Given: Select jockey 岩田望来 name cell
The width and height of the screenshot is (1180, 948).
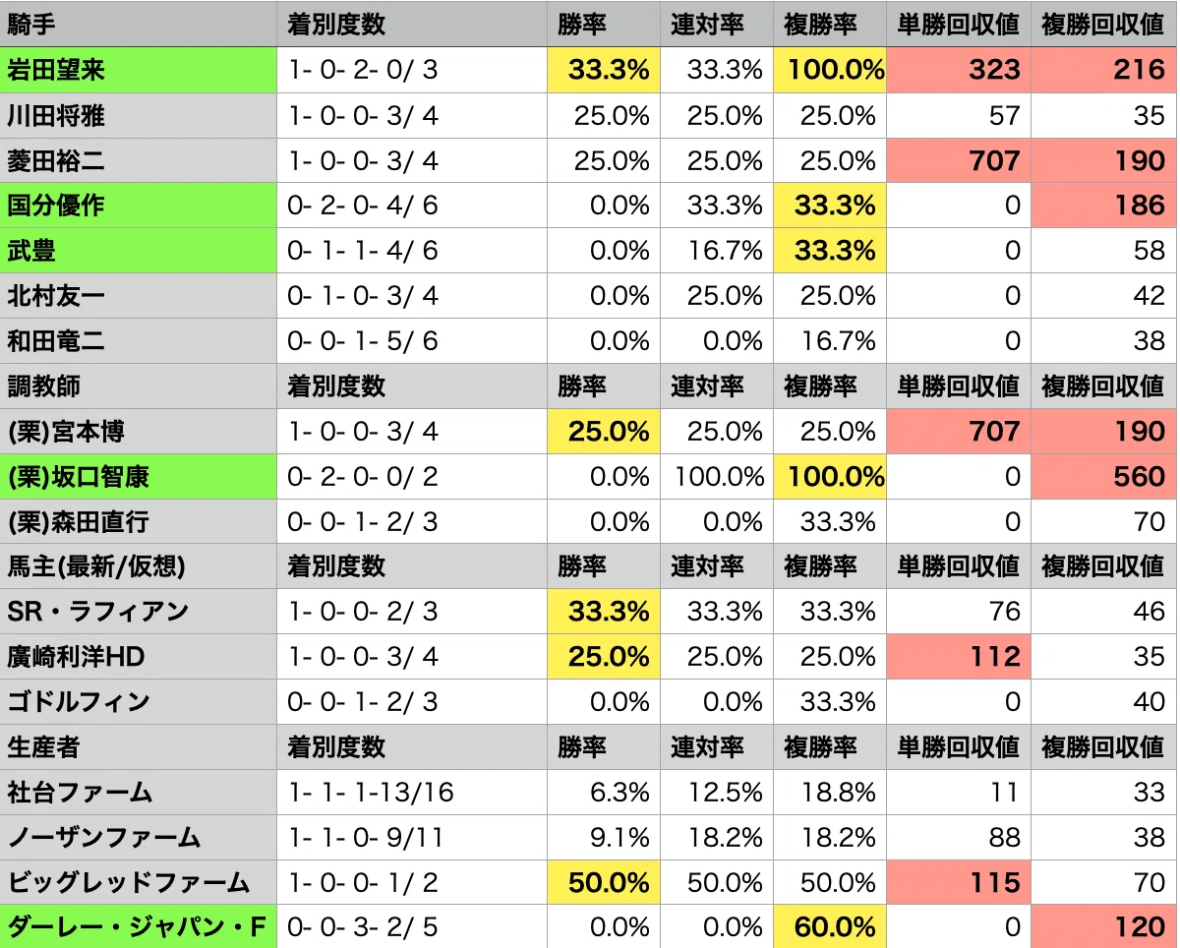Looking at the screenshot, I should point(139,70).
